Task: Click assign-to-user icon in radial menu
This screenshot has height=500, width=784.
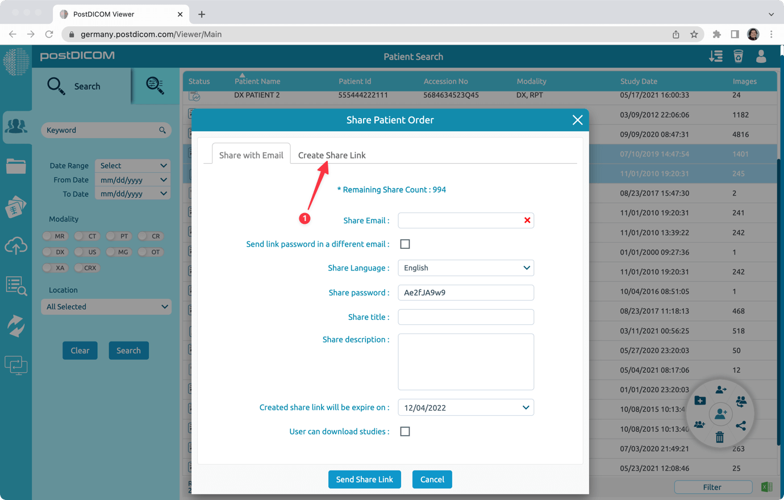Action: [721, 389]
